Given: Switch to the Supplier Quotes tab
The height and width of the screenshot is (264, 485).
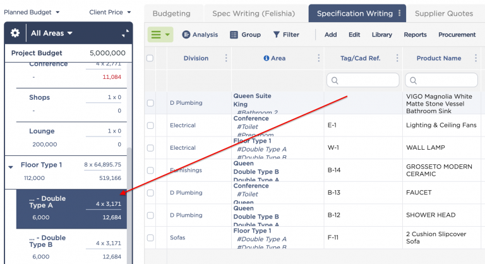Looking at the screenshot, I should [x=443, y=13].
